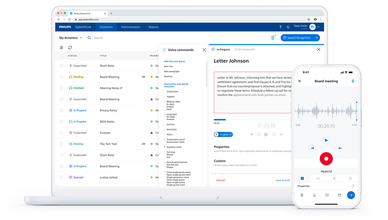The height and width of the screenshot is (220, 388).
Task: Tap the blue send arrow on phone
Action: (x=351, y=195)
